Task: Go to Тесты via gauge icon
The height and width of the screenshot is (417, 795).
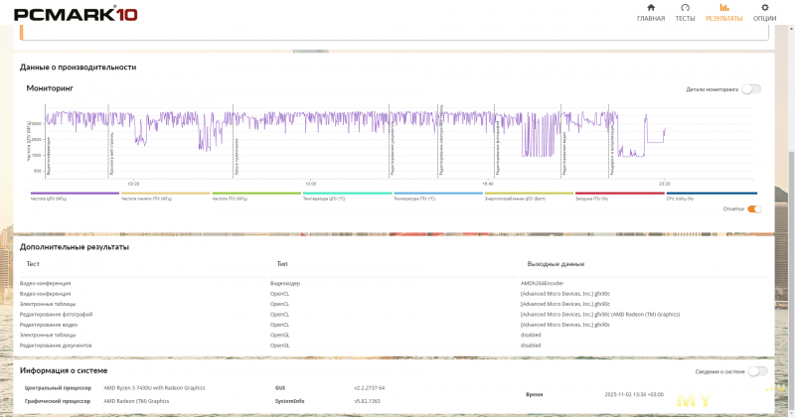Action: coord(685,8)
